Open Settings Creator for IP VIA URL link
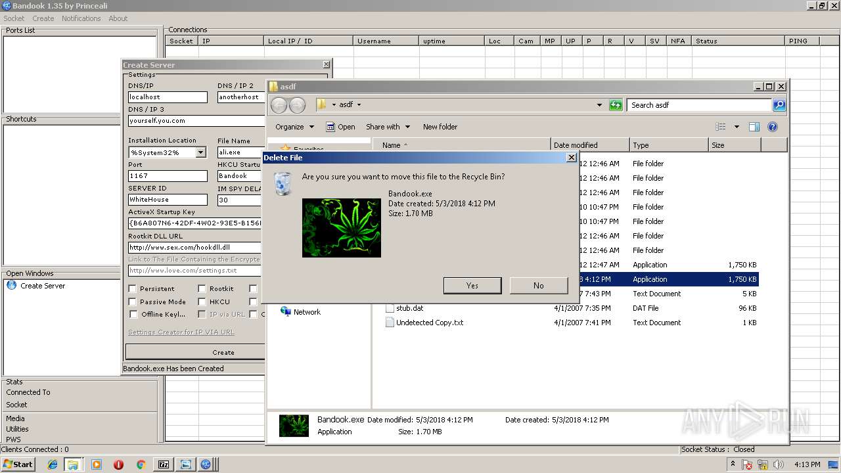 181,332
